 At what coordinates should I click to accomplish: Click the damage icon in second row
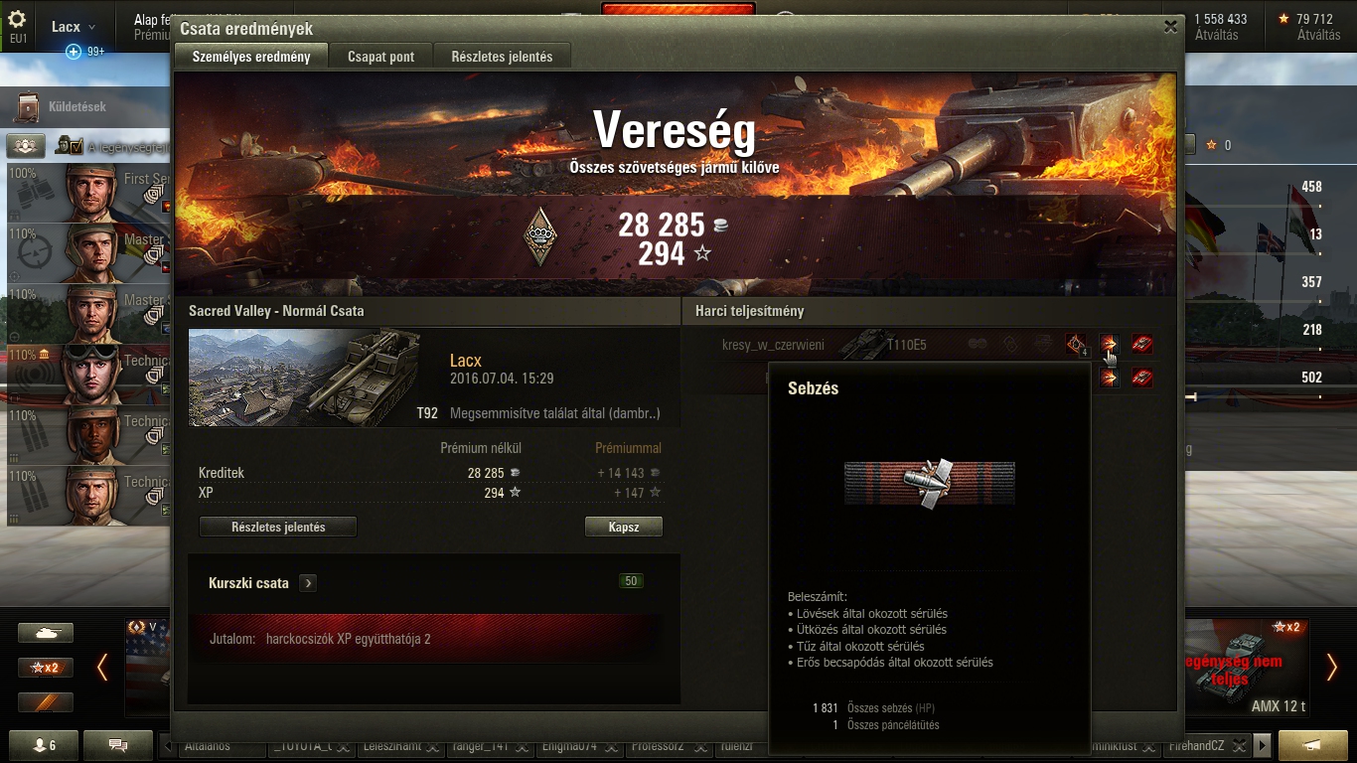pos(1109,378)
